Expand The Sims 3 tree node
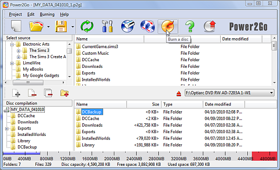This screenshot has height=170, width=280. (18, 51)
